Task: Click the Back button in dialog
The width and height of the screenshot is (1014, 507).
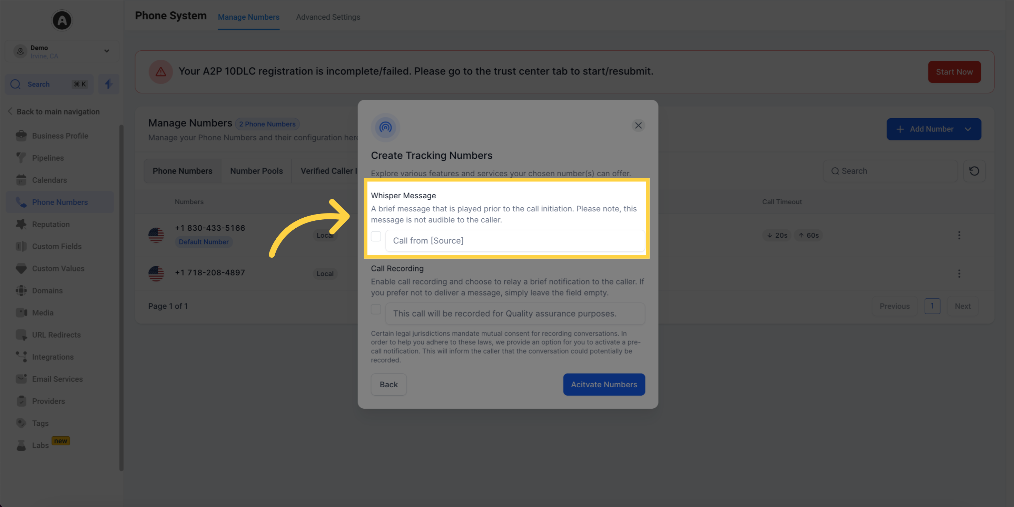Action: 388,384
